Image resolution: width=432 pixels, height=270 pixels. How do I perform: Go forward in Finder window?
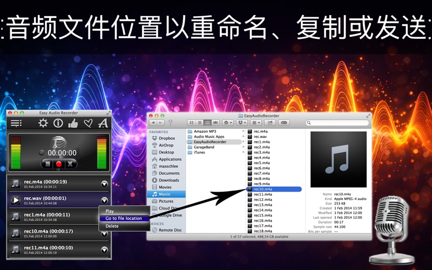click(160, 123)
